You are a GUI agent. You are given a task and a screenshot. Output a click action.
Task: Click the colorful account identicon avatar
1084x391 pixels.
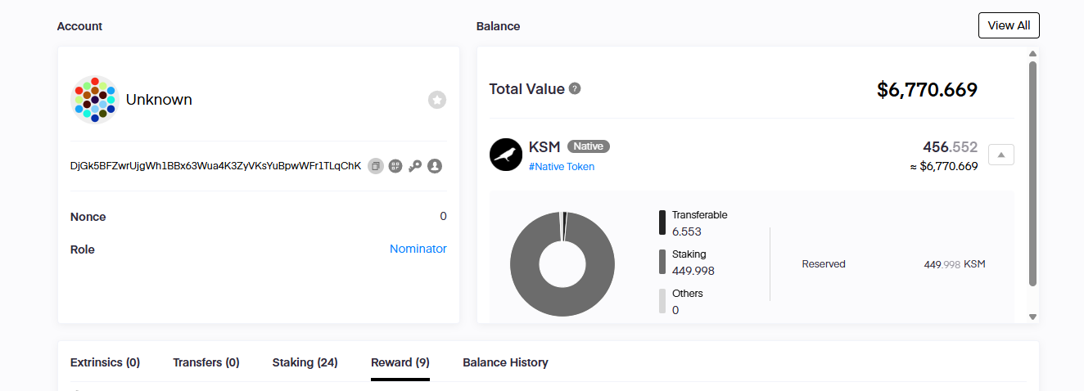tap(95, 100)
